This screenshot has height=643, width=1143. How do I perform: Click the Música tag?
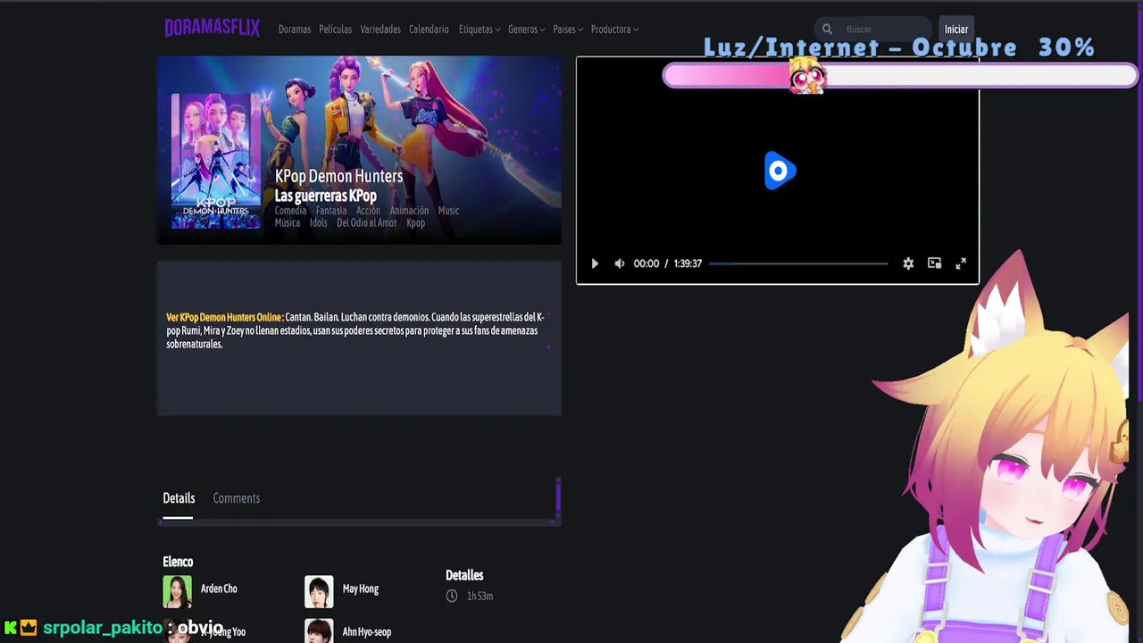[287, 223]
